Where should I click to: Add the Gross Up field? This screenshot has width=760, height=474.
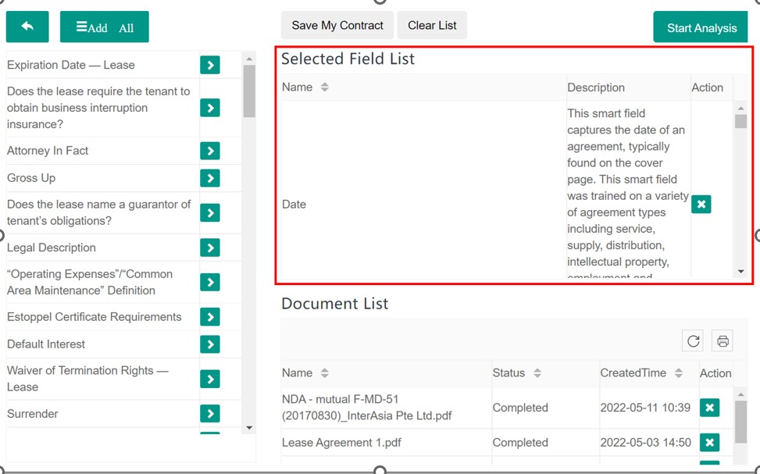point(209,178)
